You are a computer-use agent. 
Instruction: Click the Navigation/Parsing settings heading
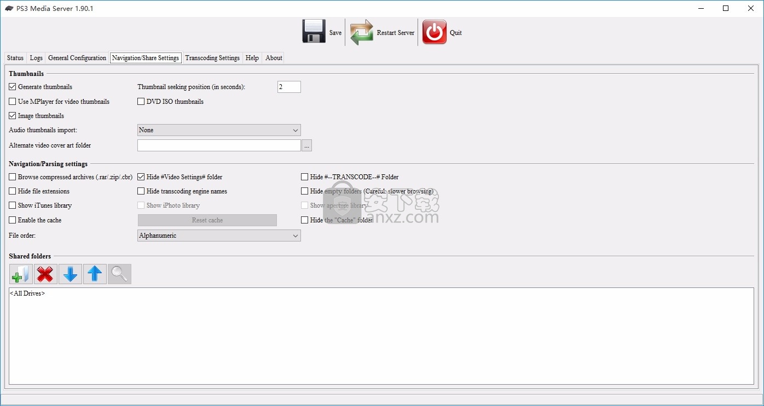click(x=48, y=164)
